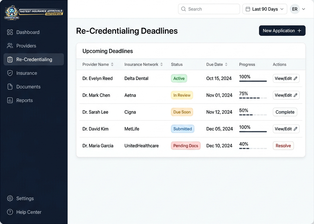Open the Last 90 Days date dropdown
This screenshot has width=314, height=224.
(x=265, y=9)
